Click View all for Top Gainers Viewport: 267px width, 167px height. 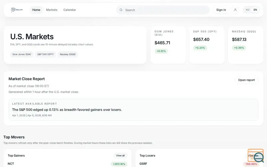[120, 156]
